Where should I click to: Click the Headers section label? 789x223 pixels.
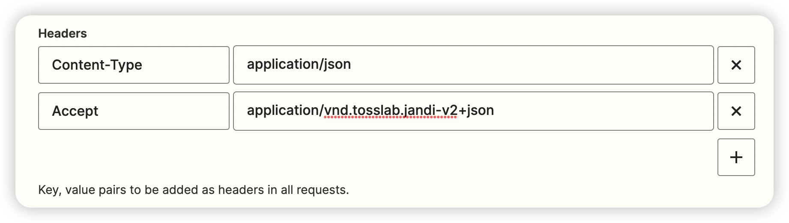pyautogui.click(x=63, y=33)
